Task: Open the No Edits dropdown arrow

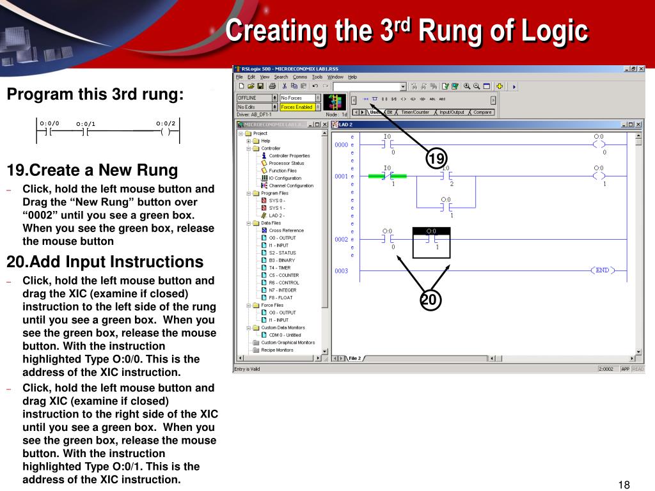Action: point(274,107)
